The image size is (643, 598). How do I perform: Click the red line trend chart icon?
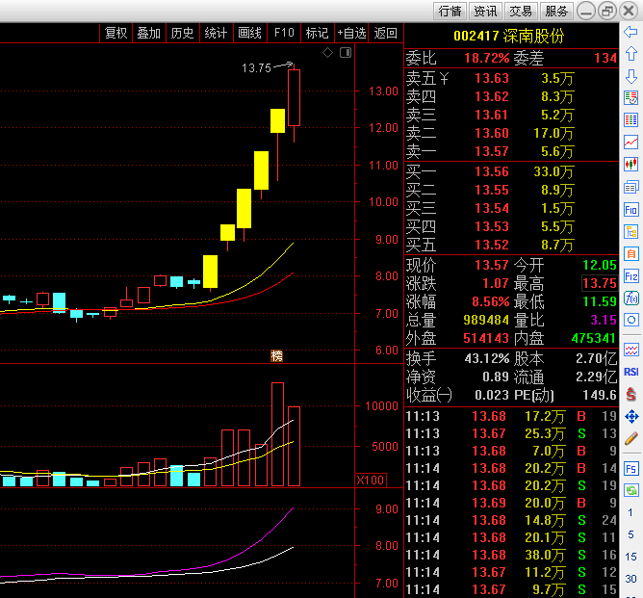coord(630,143)
